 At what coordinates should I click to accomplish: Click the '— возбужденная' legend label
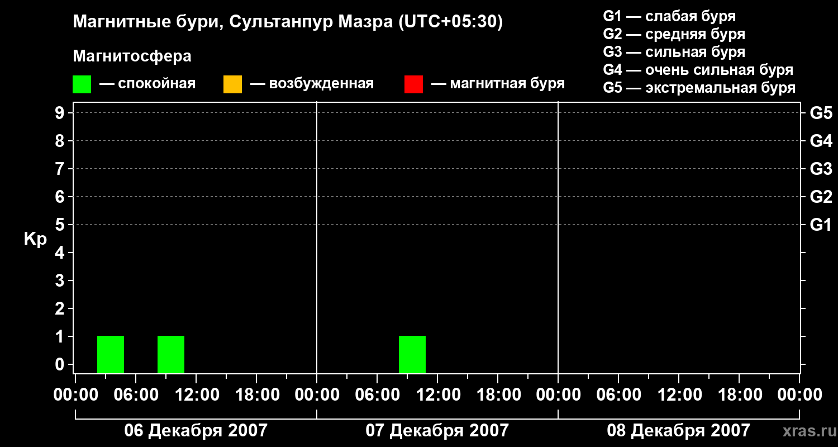tap(312, 84)
